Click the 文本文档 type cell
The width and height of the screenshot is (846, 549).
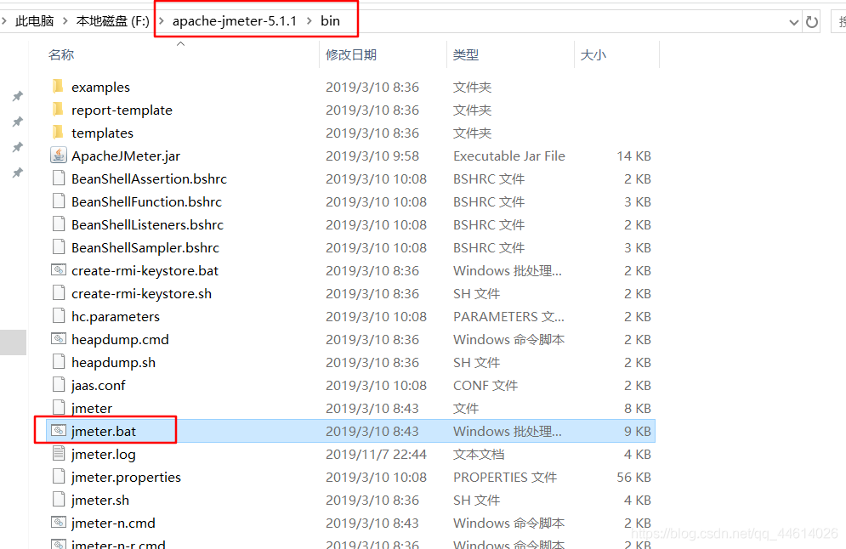(x=479, y=454)
